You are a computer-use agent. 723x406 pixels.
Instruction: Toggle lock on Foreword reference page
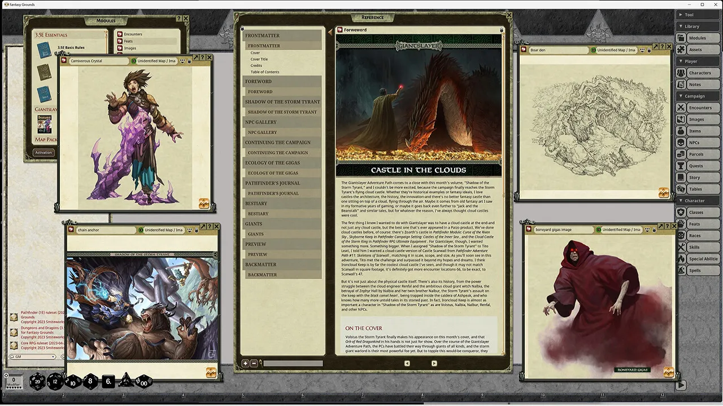coord(501,30)
